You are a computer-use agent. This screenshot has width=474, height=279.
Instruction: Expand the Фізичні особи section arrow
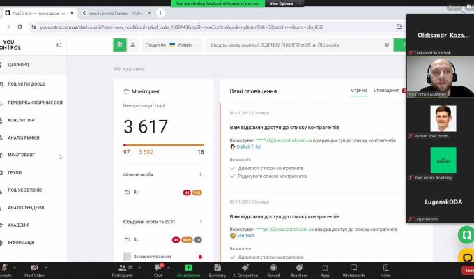[x=201, y=174]
